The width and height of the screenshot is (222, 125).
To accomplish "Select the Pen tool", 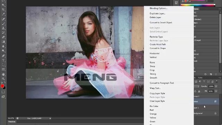I will tap(3, 56).
